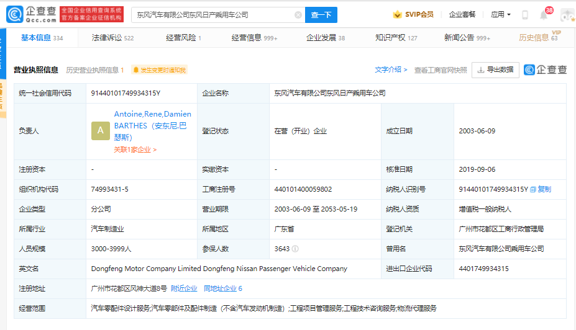Click 关联1家企业 link
This screenshot has width=576, height=330.
(135, 149)
